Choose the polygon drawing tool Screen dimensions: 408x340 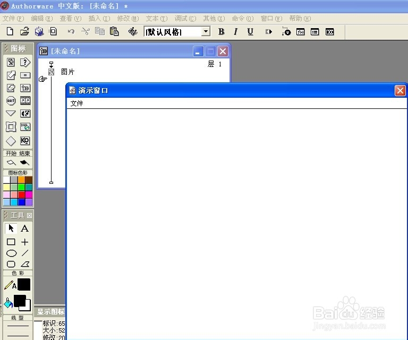25,264
